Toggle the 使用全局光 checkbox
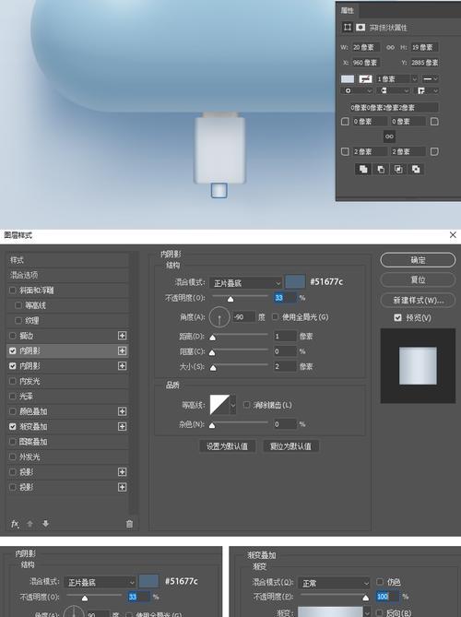The height and width of the screenshot is (617, 461). 276,316
